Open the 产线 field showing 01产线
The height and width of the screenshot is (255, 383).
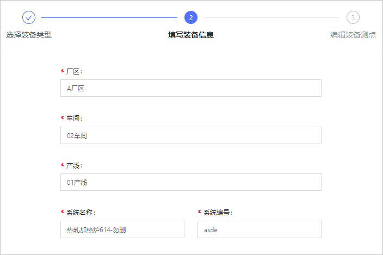(191, 182)
